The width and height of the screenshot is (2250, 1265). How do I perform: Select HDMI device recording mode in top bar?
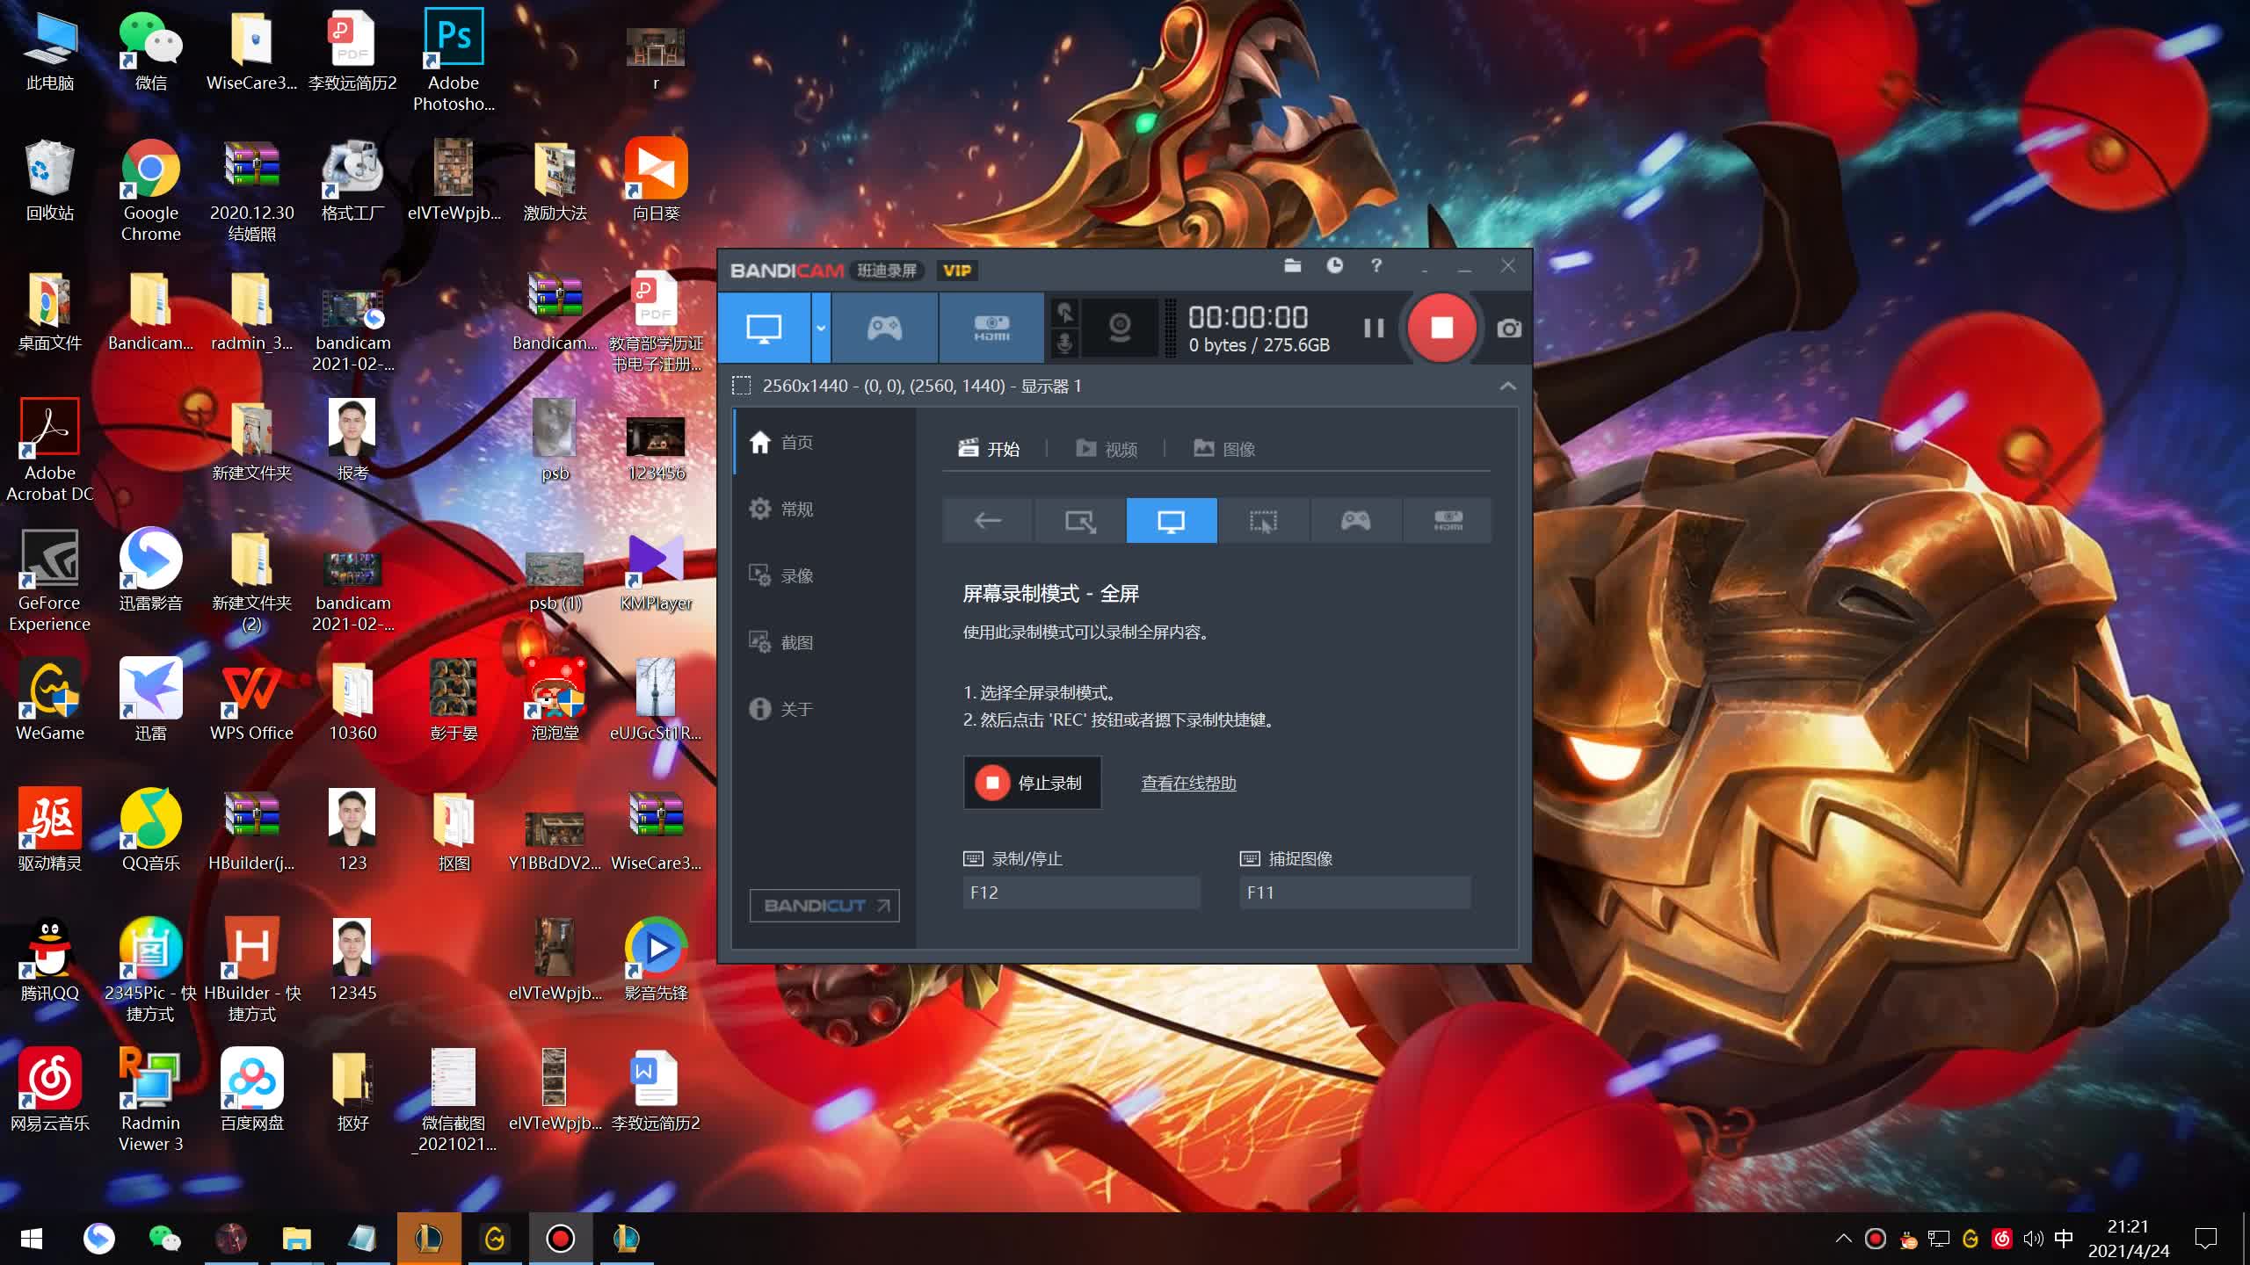(991, 328)
